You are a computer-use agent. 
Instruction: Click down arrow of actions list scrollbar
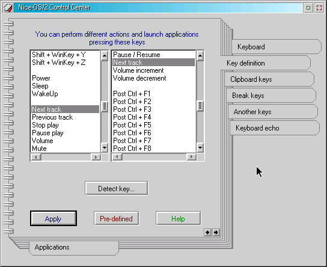(x=200, y=148)
